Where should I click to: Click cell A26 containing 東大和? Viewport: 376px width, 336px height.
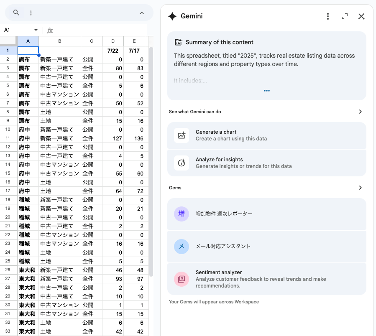28,270
